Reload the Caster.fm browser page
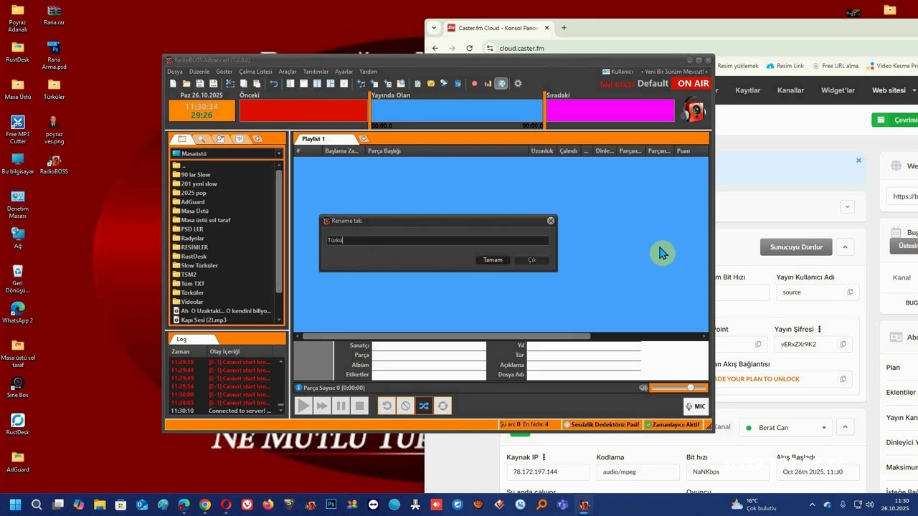 (469, 48)
